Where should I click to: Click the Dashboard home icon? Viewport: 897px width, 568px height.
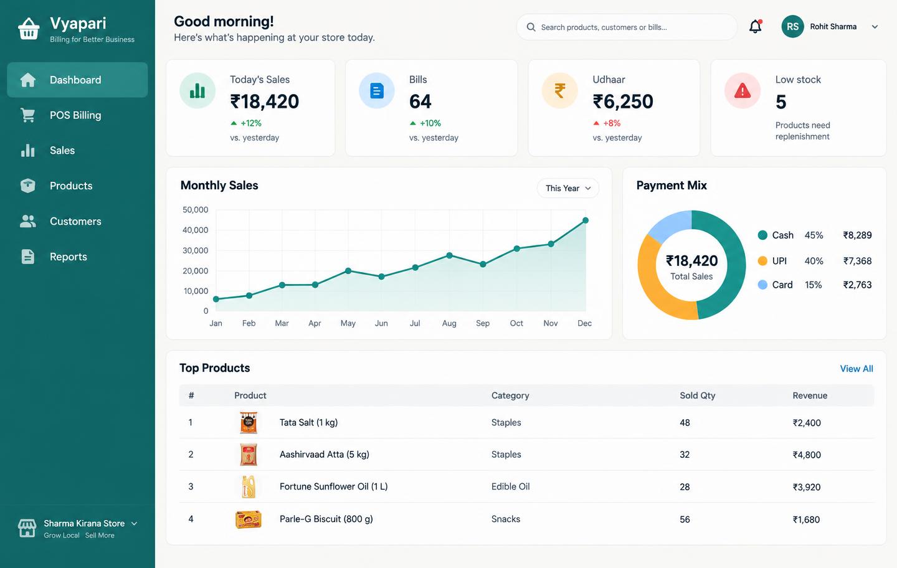click(x=28, y=80)
